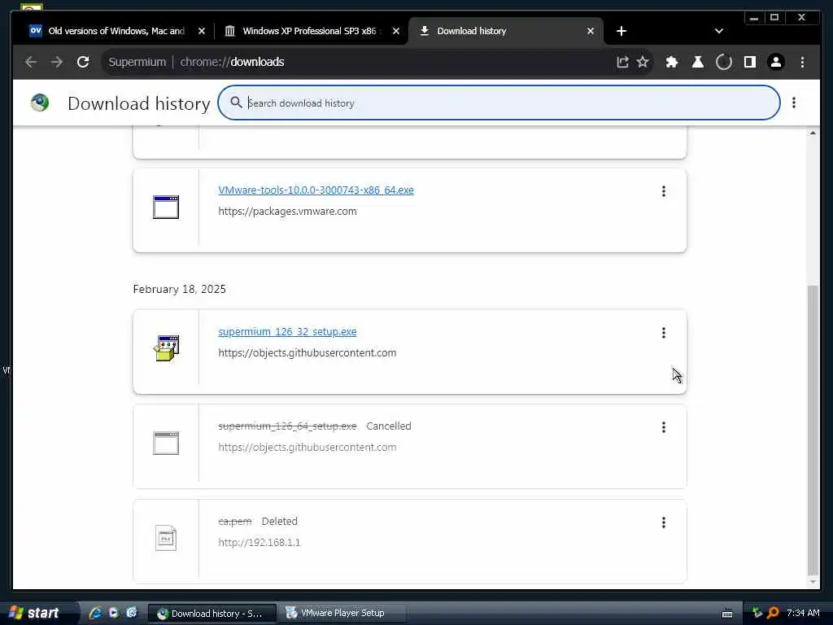Close the Download history tab
Screen dimensions: 833x625
pos(591,31)
